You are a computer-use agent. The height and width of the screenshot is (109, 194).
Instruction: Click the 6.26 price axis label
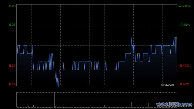[x=12, y=25]
